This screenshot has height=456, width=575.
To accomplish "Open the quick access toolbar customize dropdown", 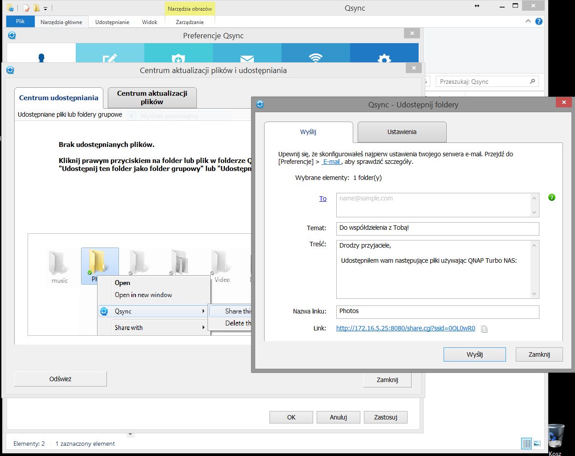I will click(x=45, y=8).
